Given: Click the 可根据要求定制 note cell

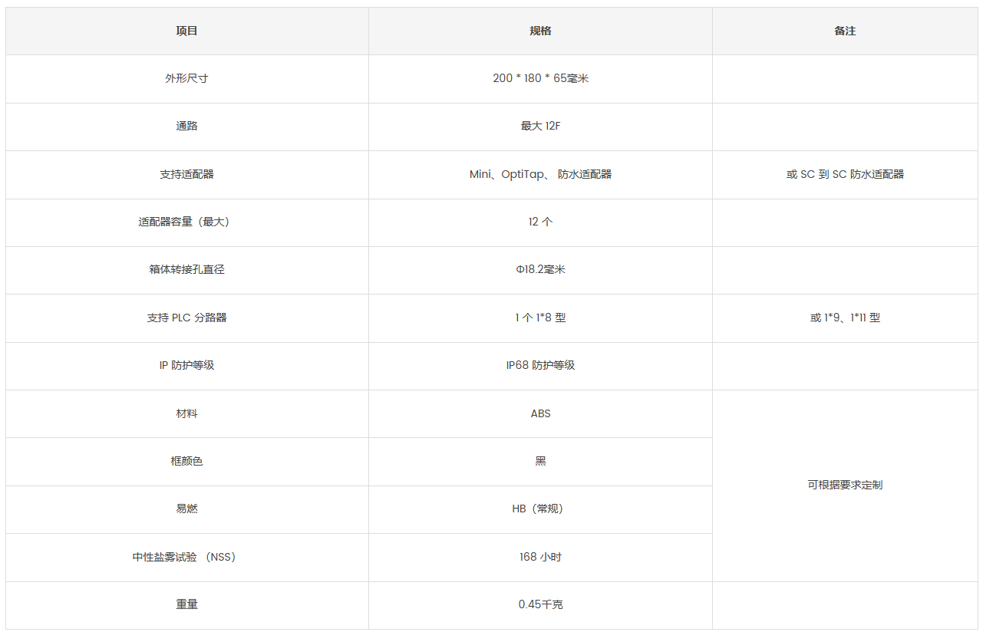Looking at the screenshot, I should (x=845, y=486).
